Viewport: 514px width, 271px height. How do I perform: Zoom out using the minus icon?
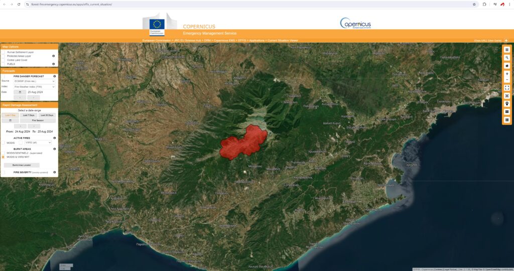(x=507, y=80)
